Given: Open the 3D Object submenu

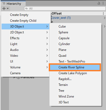Looking at the screenshot, I should tap(25, 27).
